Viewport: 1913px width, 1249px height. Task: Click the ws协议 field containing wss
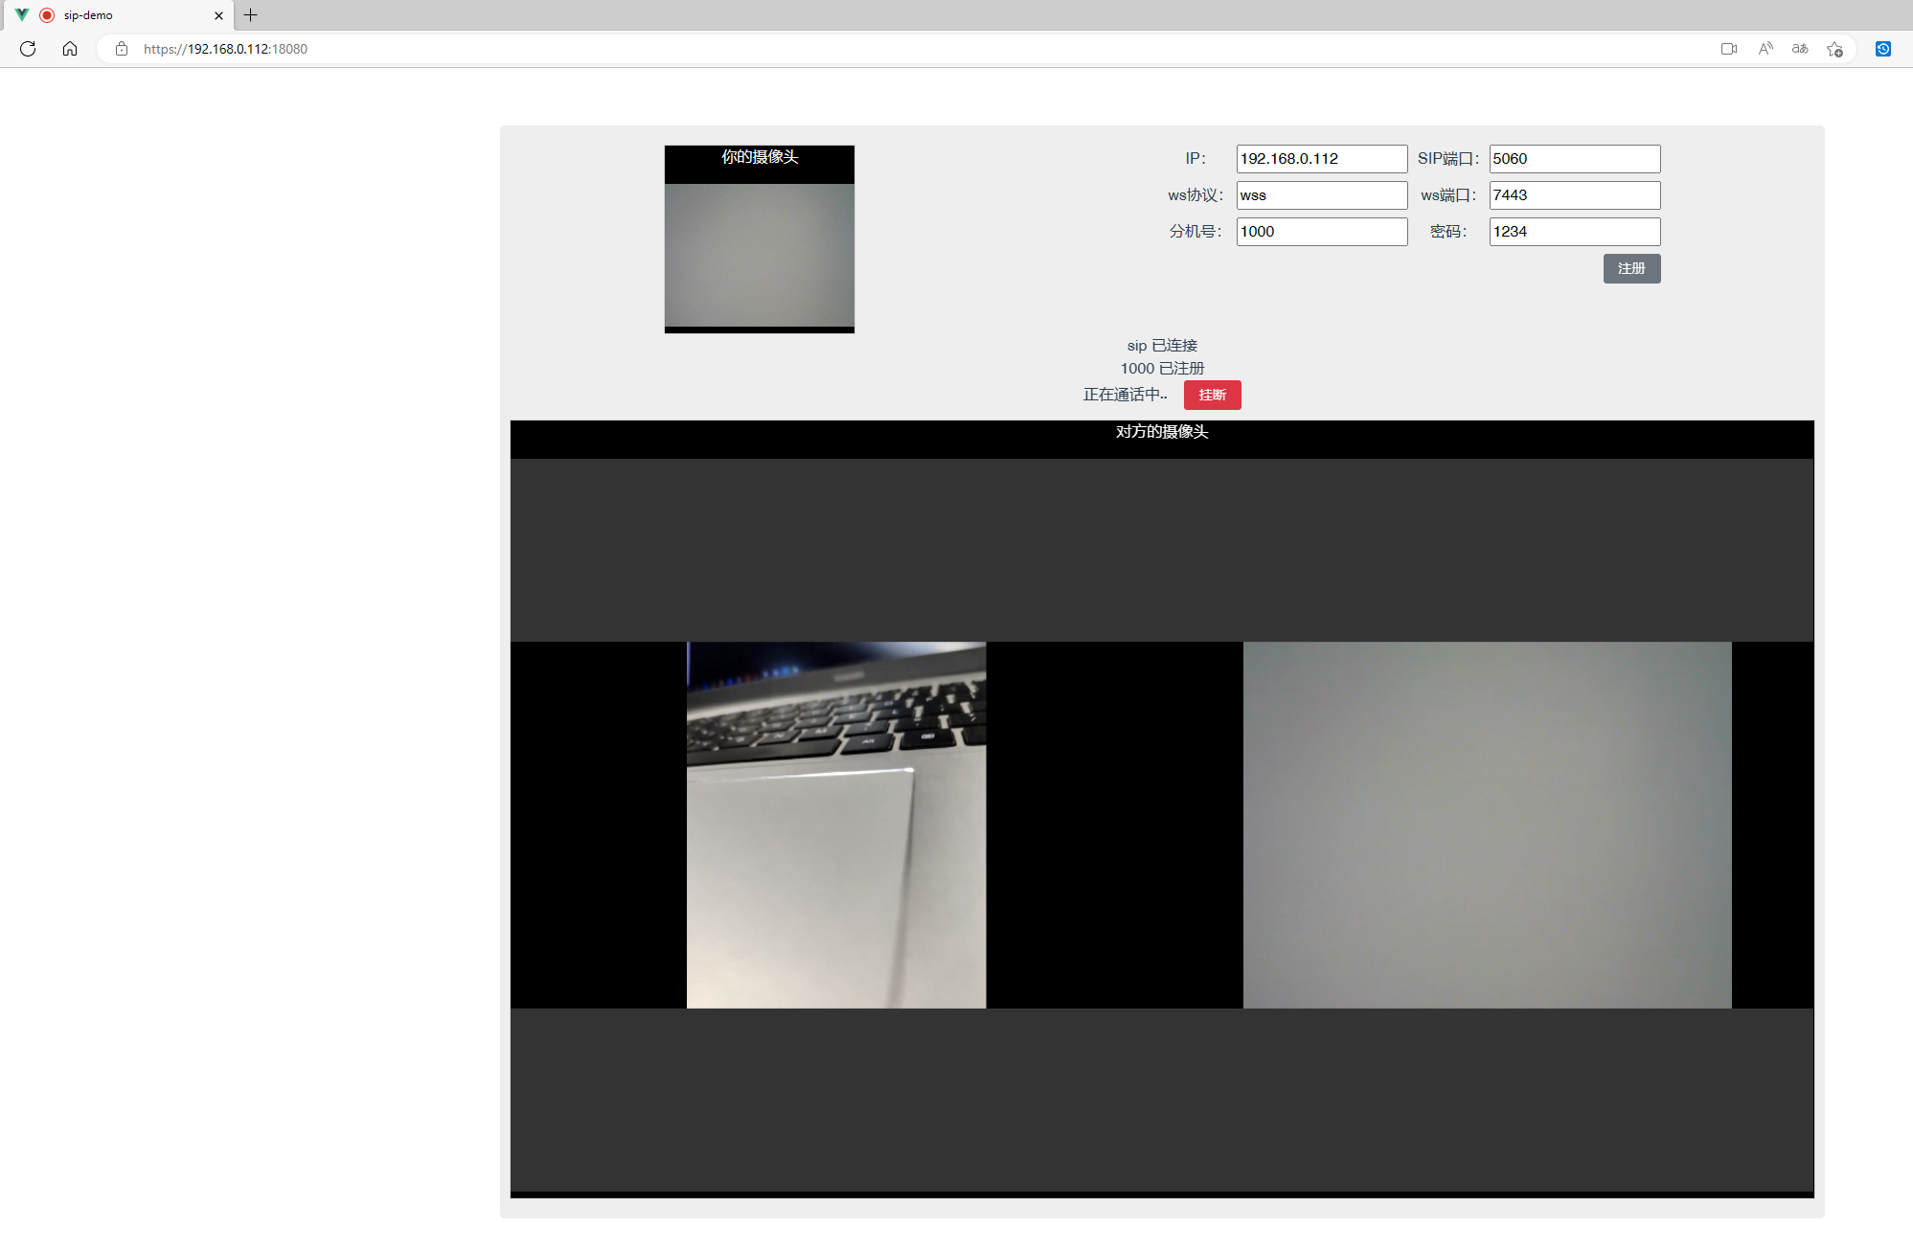pyautogui.click(x=1321, y=195)
